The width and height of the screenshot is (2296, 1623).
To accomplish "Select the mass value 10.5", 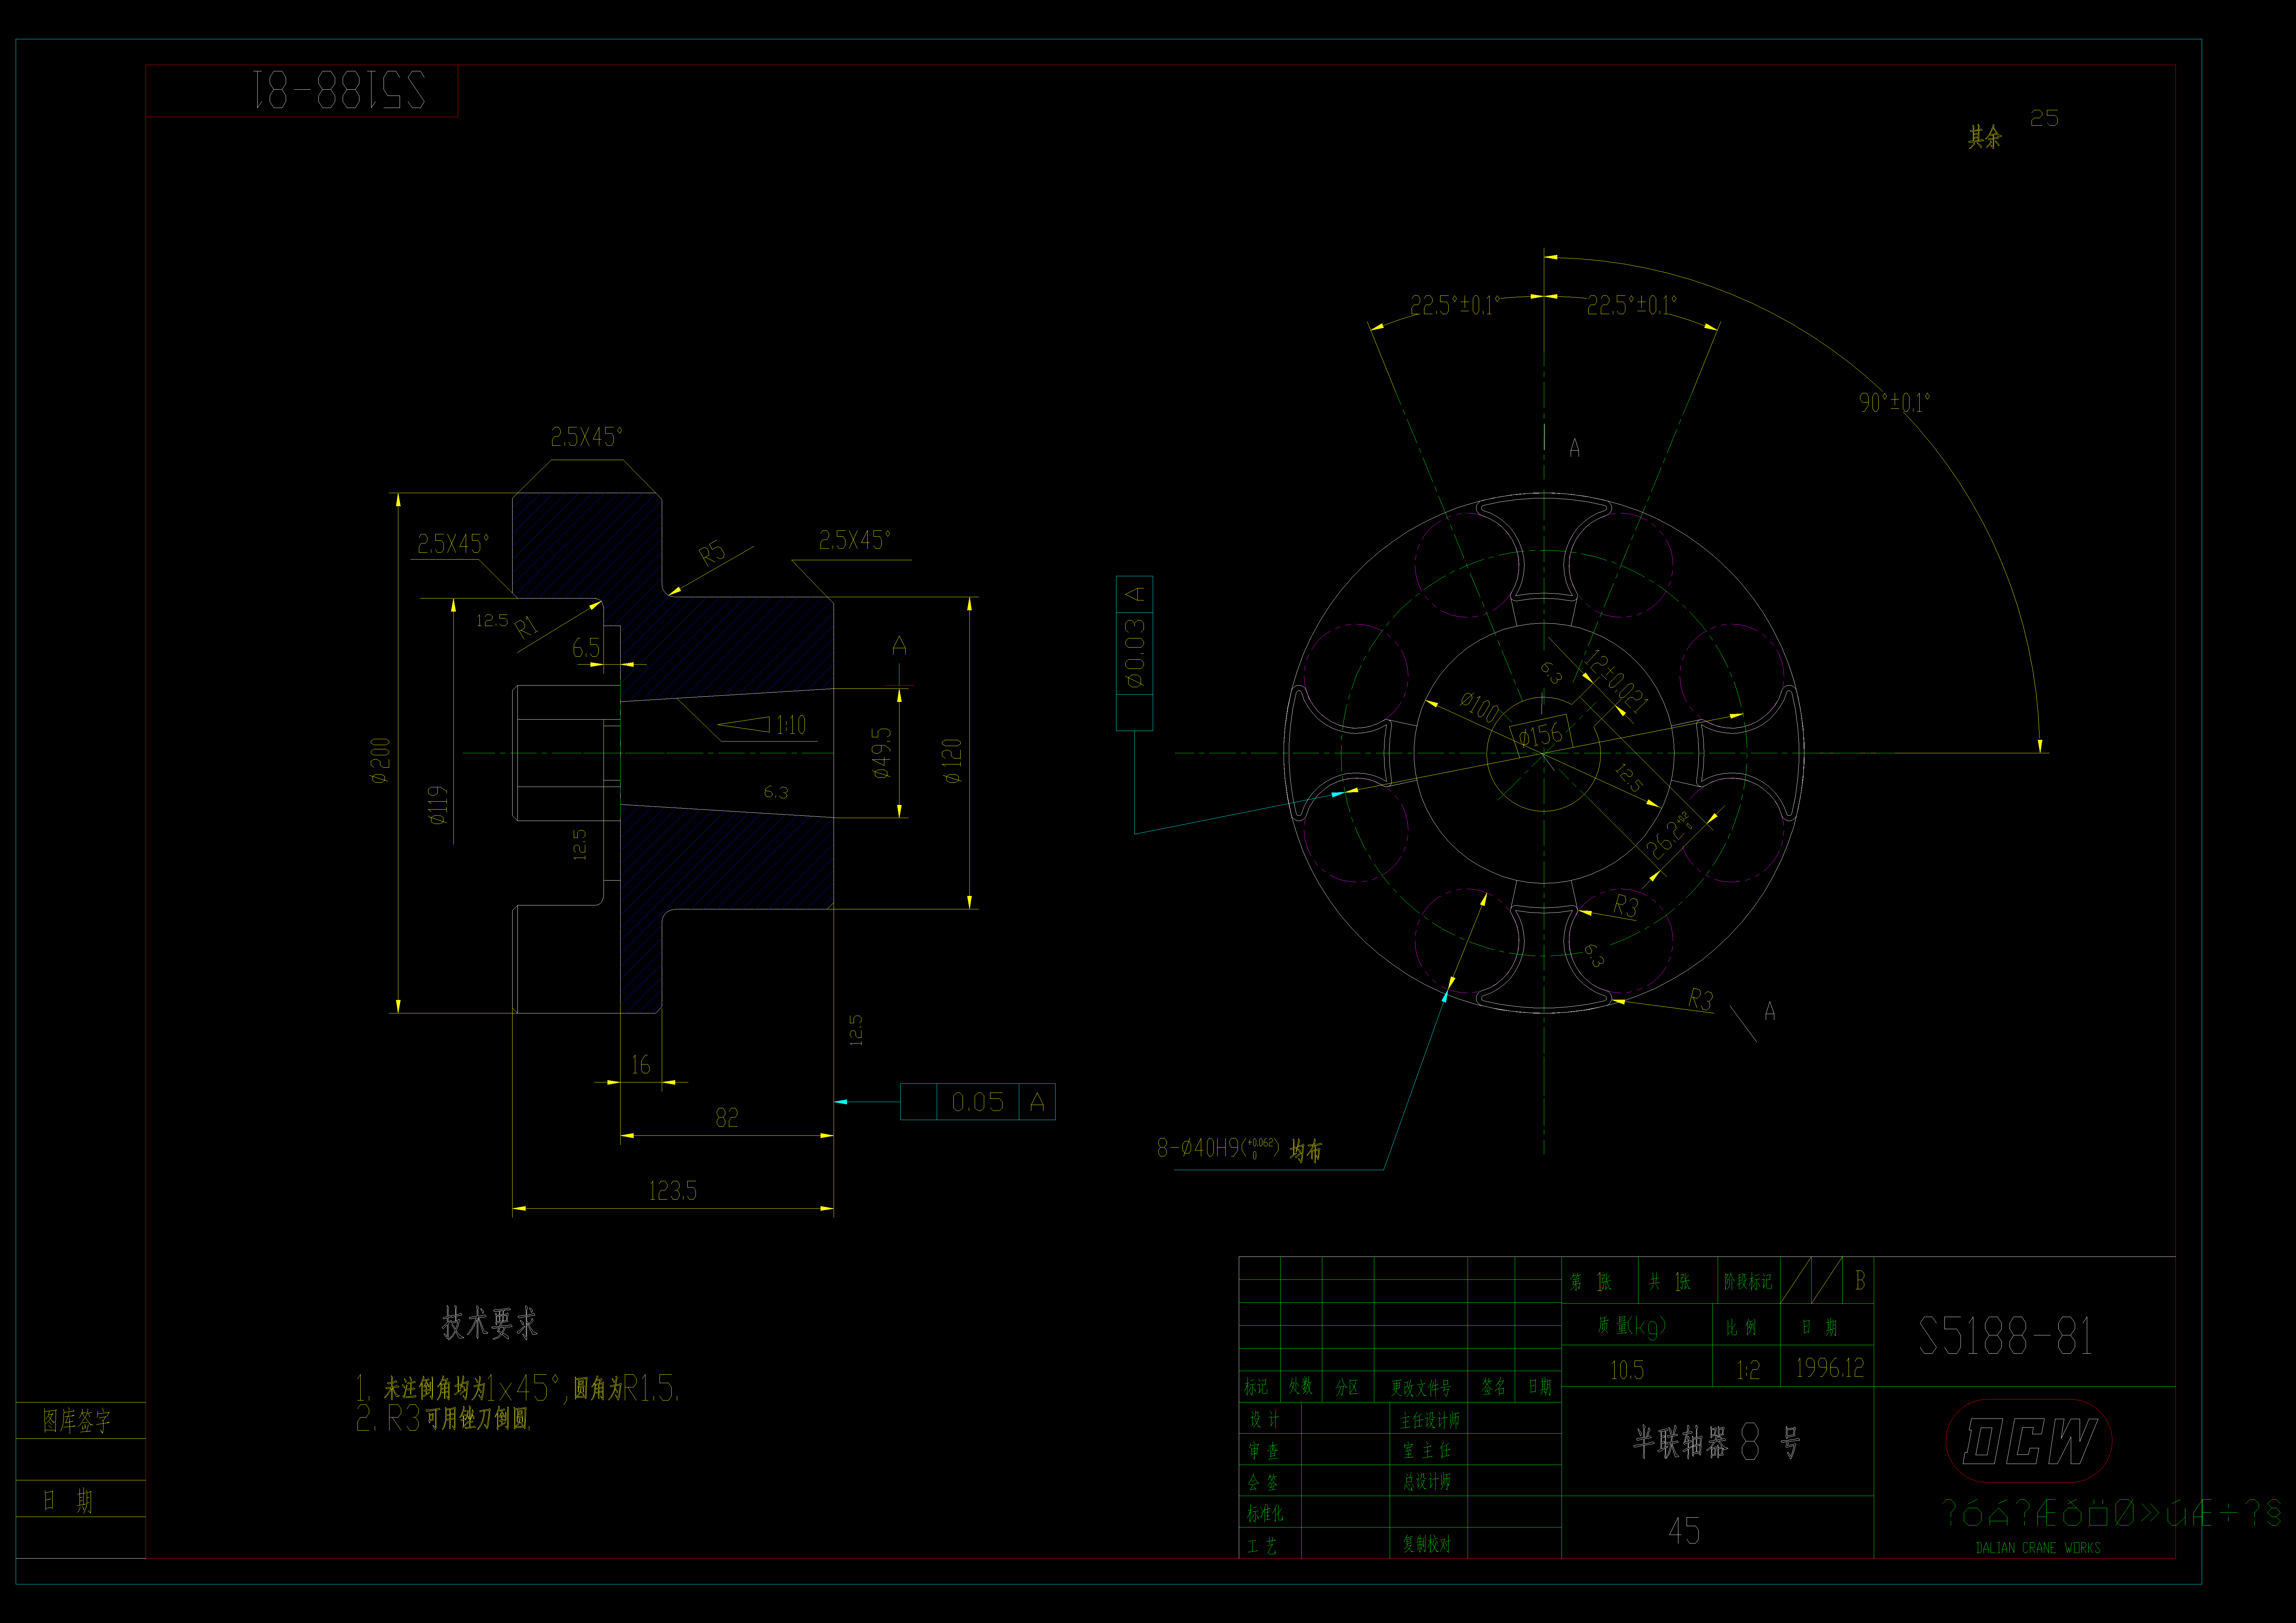I will [1627, 1370].
